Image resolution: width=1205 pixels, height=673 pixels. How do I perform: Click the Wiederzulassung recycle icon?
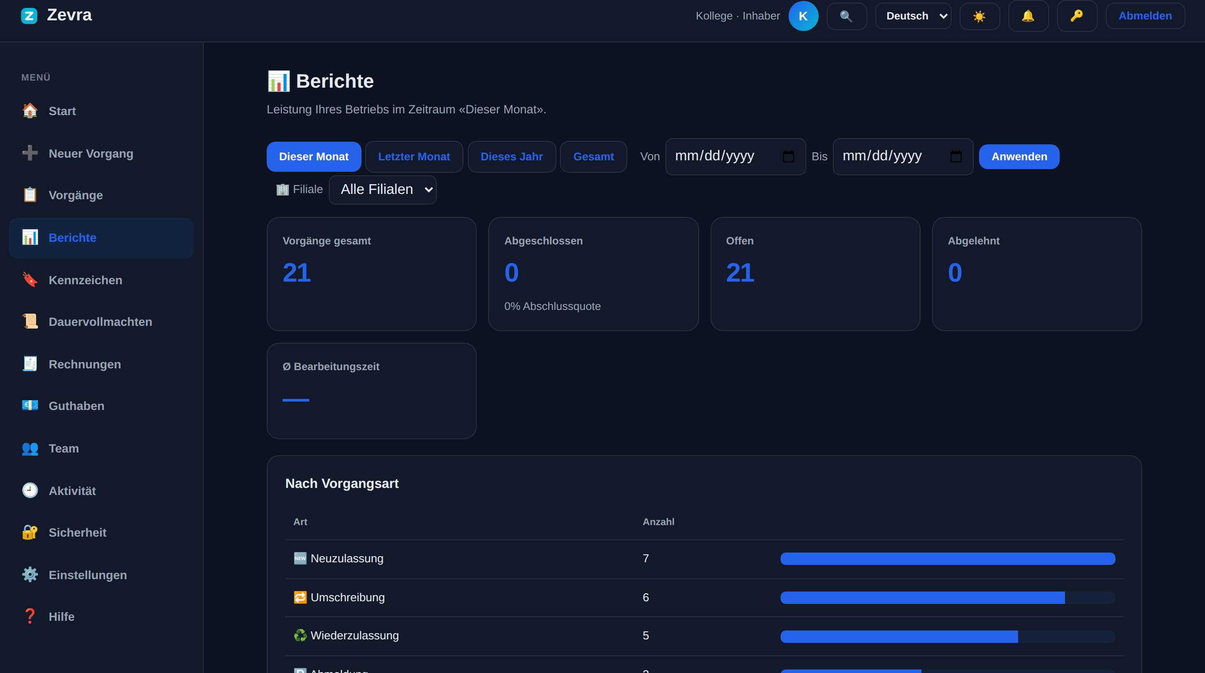click(x=300, y=636)
